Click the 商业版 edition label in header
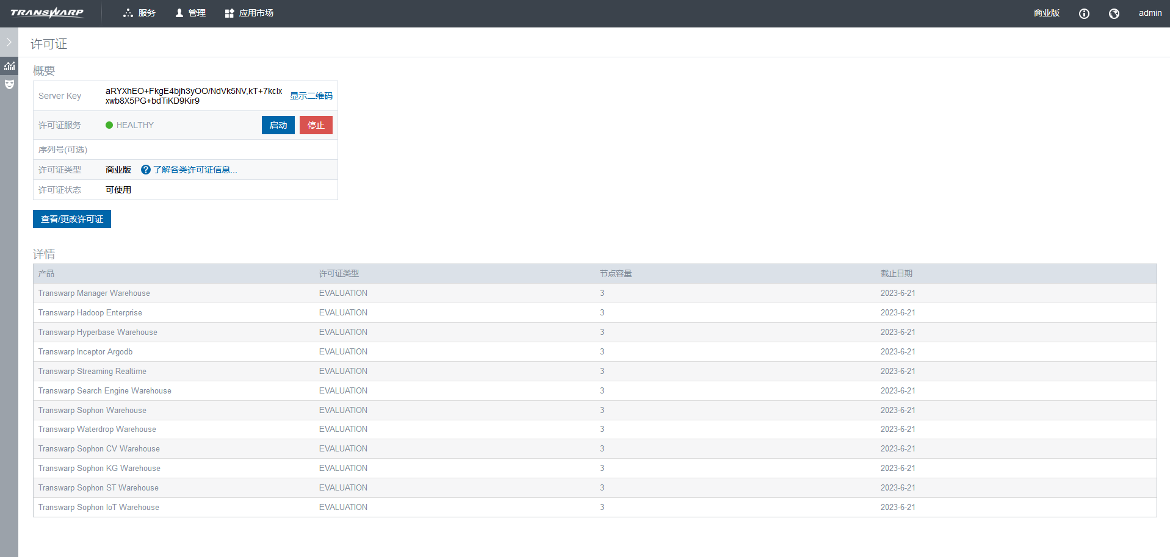This screenshot has height=557, width=1170. pos(1046,13)
